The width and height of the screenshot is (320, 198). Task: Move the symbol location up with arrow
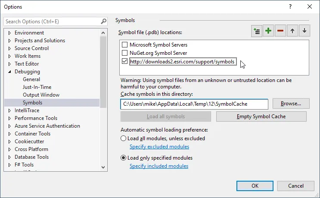292,31
